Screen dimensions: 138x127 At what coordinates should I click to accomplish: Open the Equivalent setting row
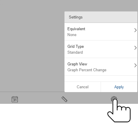click(x=101, y=32)
